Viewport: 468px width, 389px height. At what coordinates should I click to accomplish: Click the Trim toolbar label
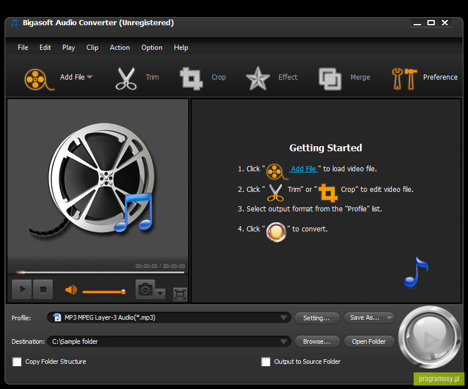[x=152, y=77]
